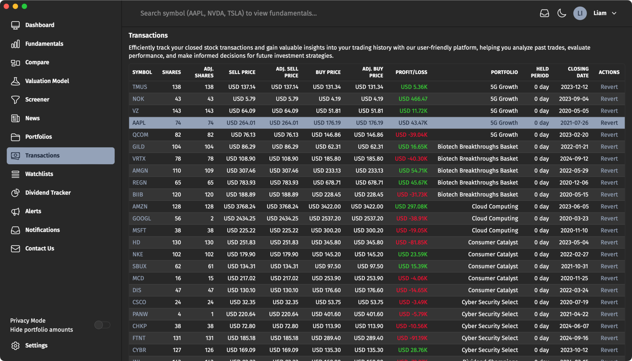Click the Dashboard monitor icon
632x361 pixels.
(x=15, y=25)
